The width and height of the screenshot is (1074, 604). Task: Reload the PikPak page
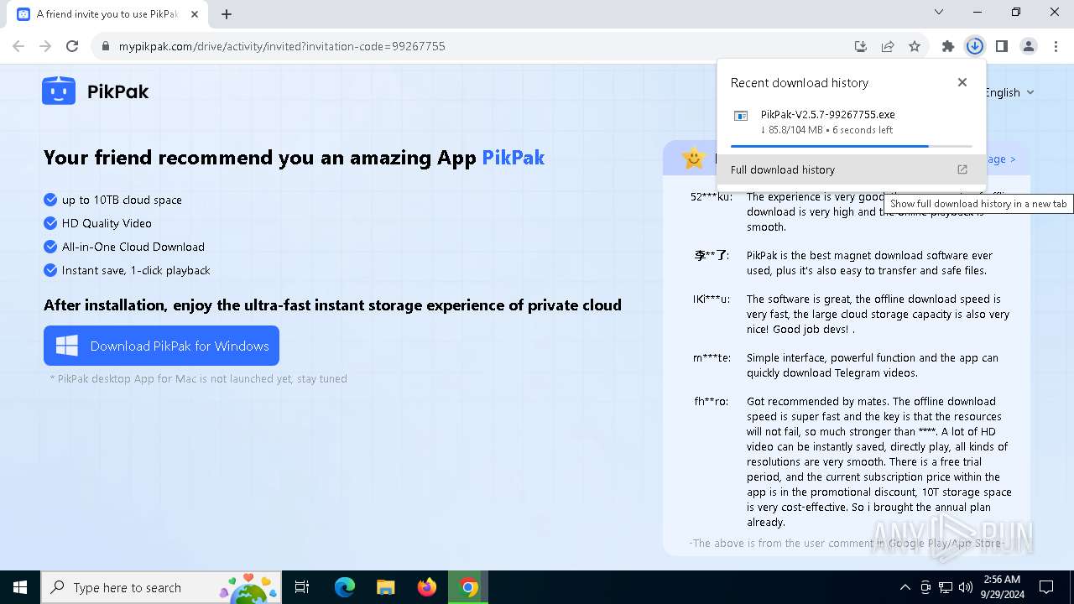[x=72, y=46]
